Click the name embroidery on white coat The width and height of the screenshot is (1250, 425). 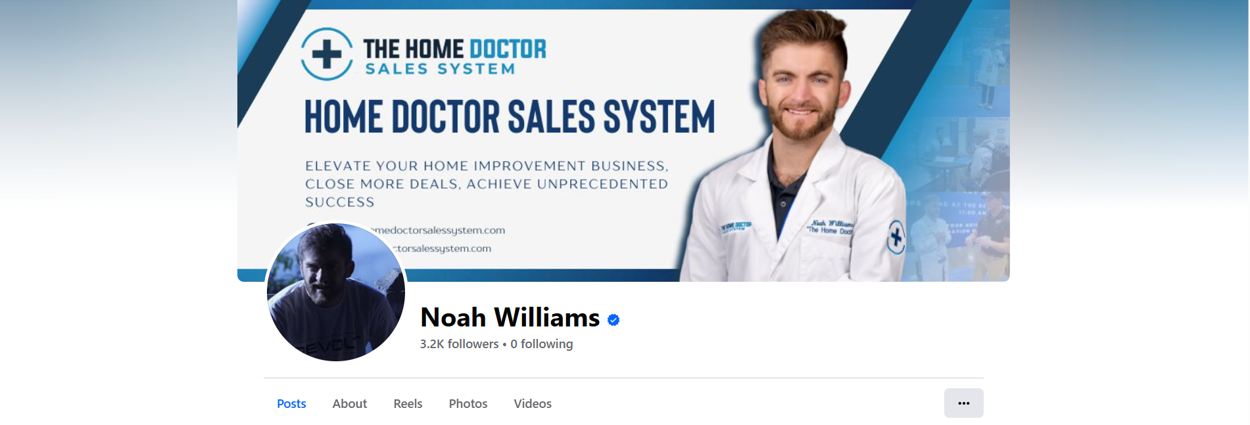831,227
